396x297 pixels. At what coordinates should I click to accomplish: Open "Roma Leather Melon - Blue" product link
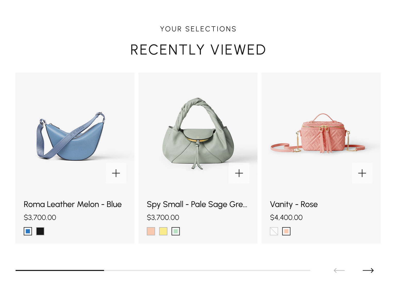[x=72, y=204]
